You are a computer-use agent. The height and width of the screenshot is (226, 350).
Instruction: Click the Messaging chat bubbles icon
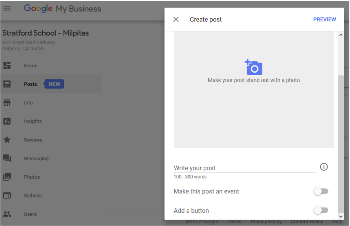[x=7, y=158]
